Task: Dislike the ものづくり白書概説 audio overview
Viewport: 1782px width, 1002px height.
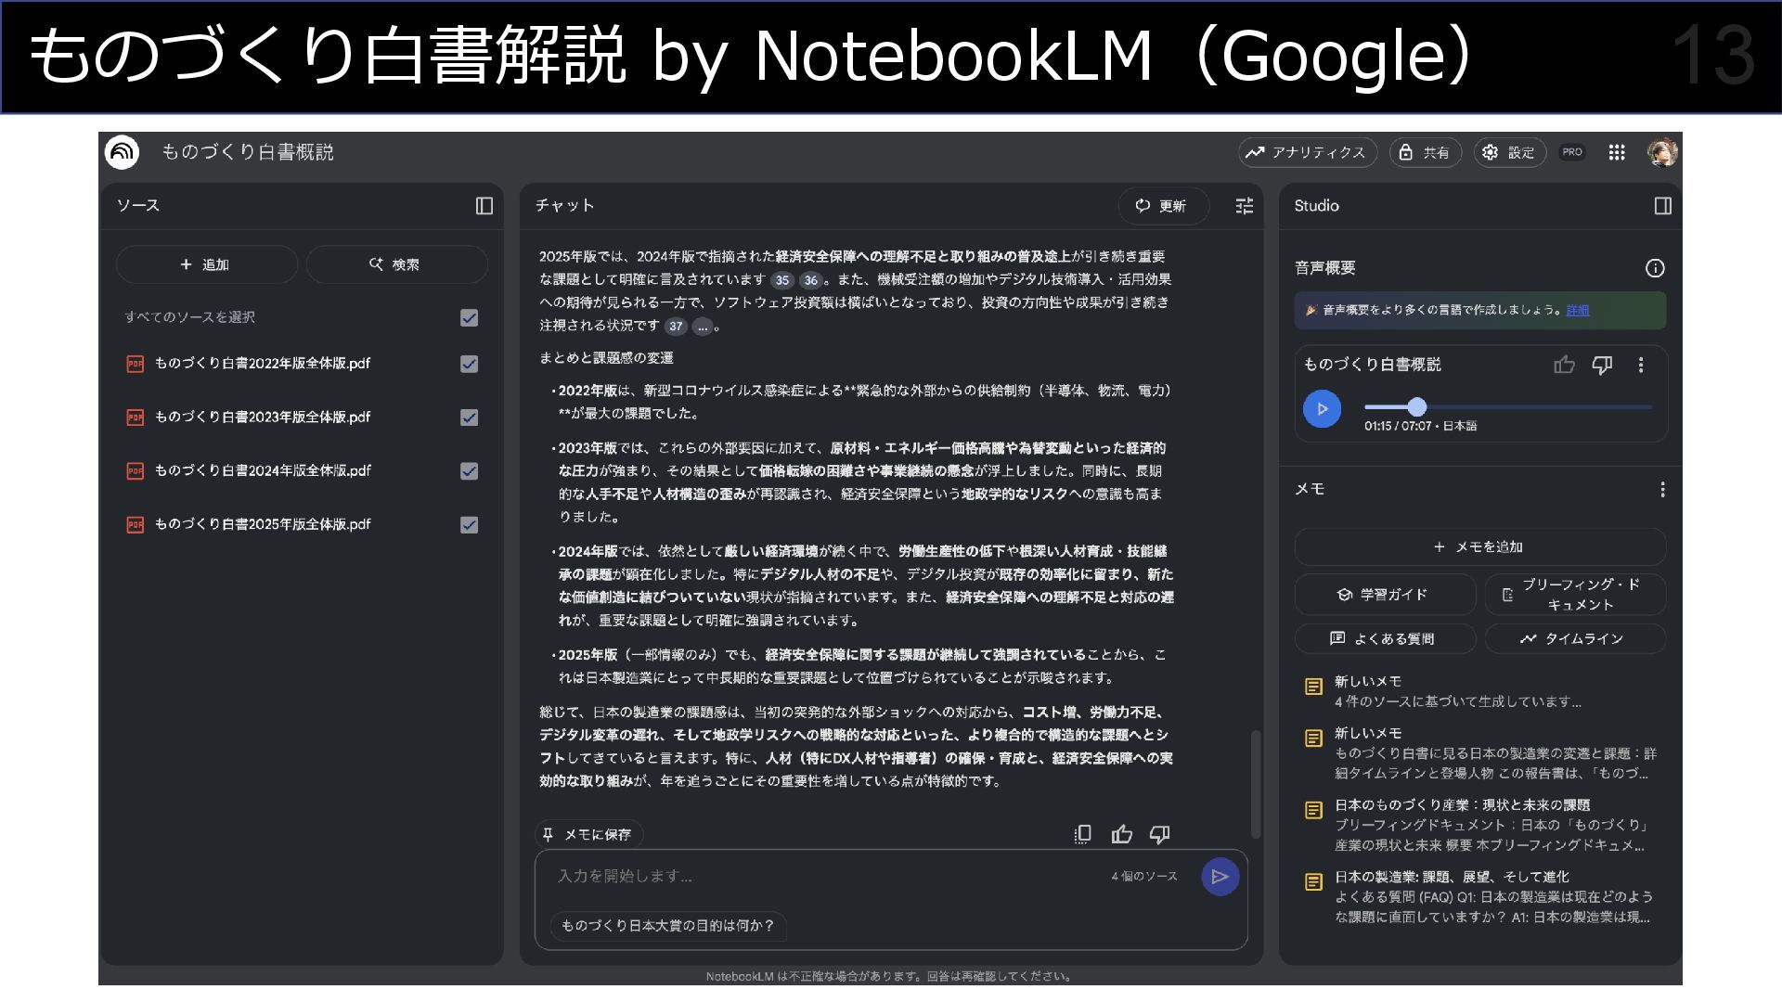Action: point(1603,365)
